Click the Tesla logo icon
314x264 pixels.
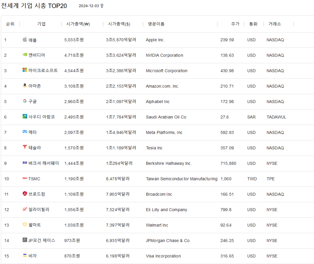(x=24, y=147)
